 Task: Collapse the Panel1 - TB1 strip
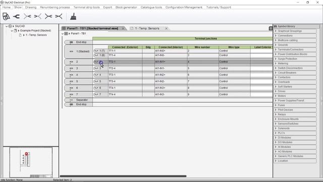click(x=63, y=34)
